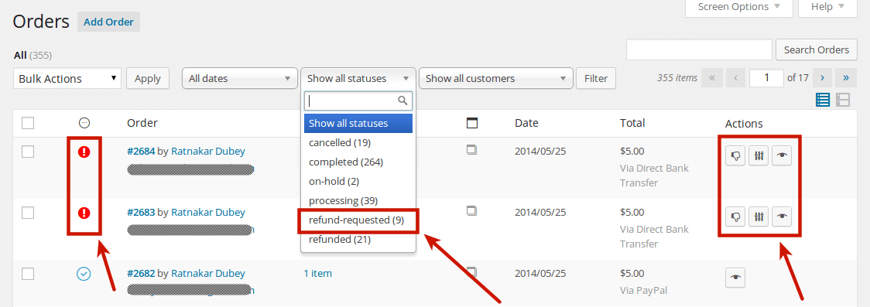Click the red exclamation status icon of order #2683

84,212
